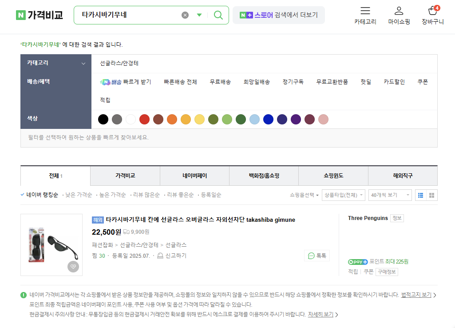
Task: Open the 상품타입(전체) dropdown
Action: (344, 195)
